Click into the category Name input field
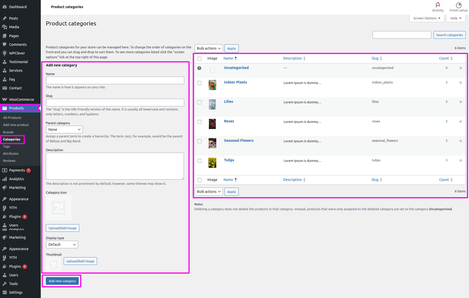The image size is (469, 298). (x=115, y=80)
